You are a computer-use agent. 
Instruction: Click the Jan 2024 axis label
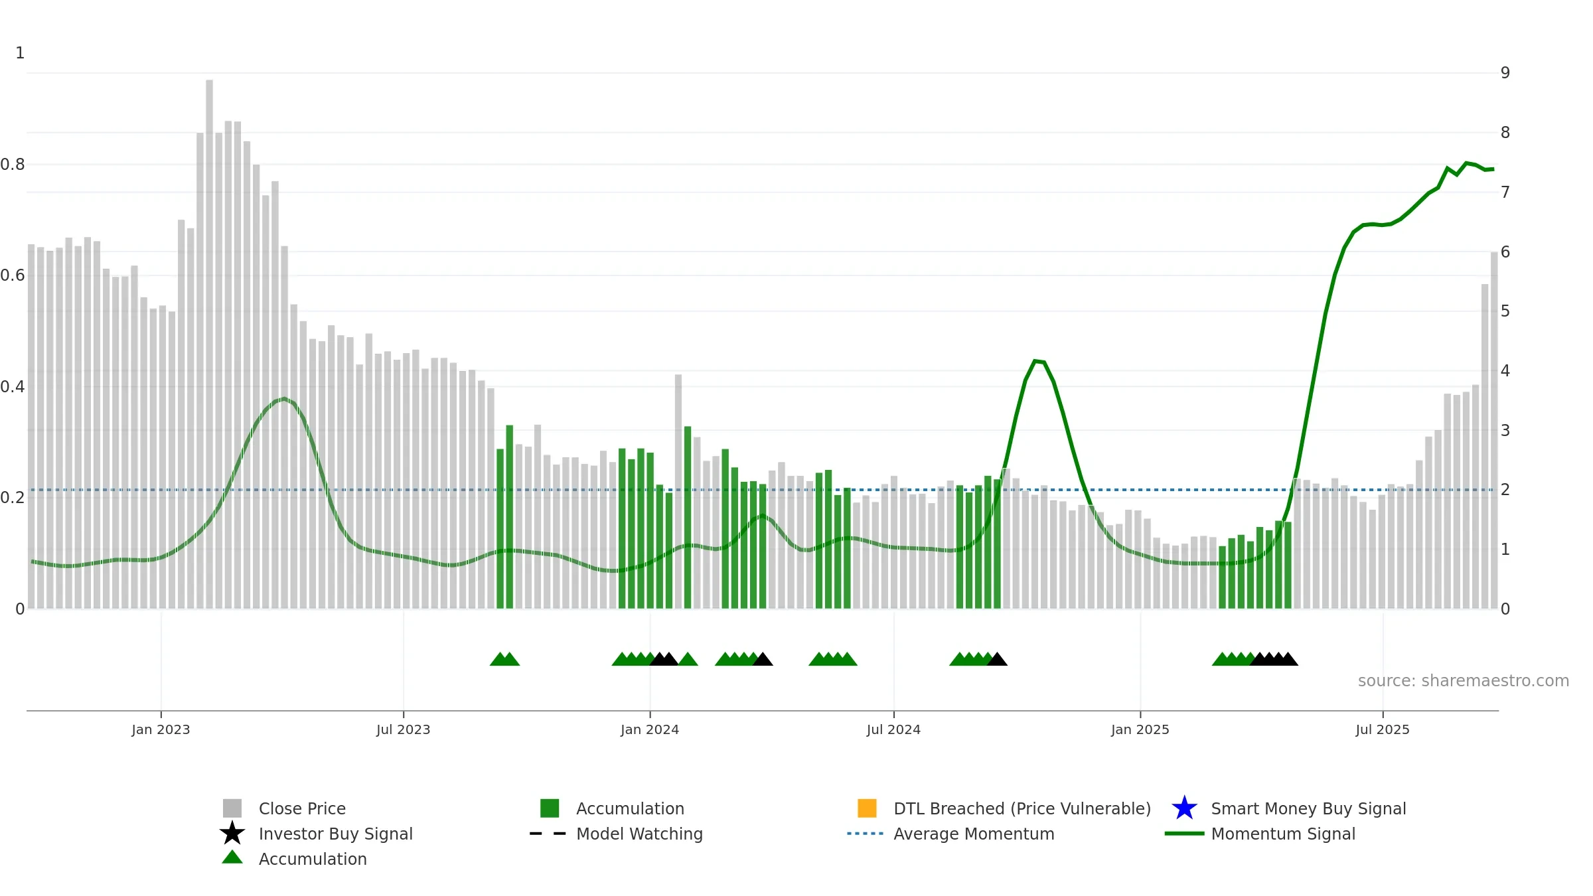[650, 730]
